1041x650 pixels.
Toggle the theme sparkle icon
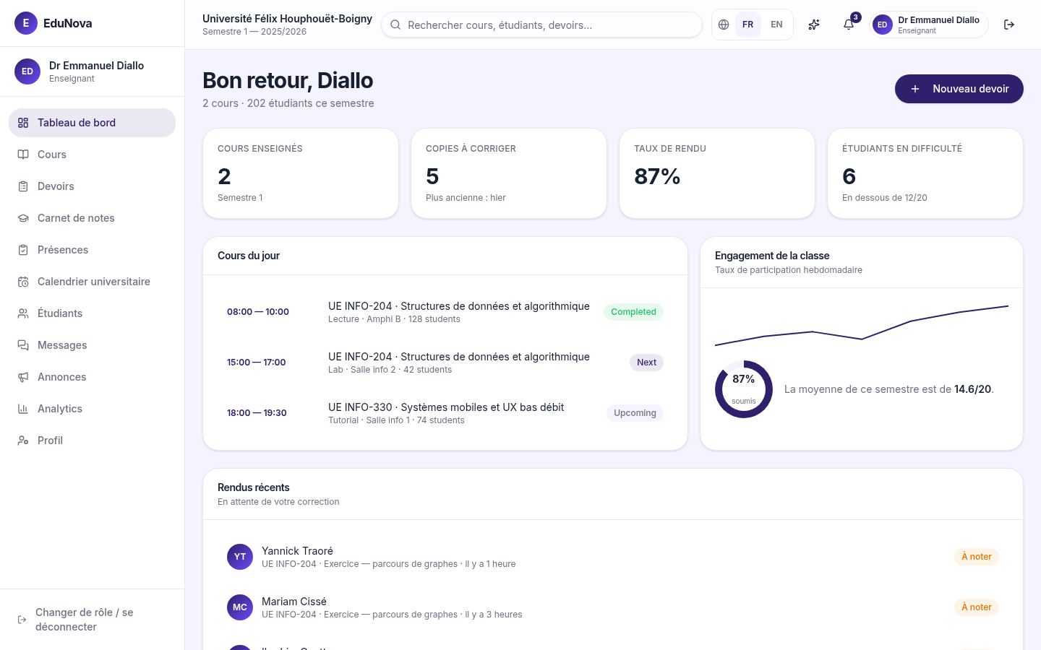[814, 25]
